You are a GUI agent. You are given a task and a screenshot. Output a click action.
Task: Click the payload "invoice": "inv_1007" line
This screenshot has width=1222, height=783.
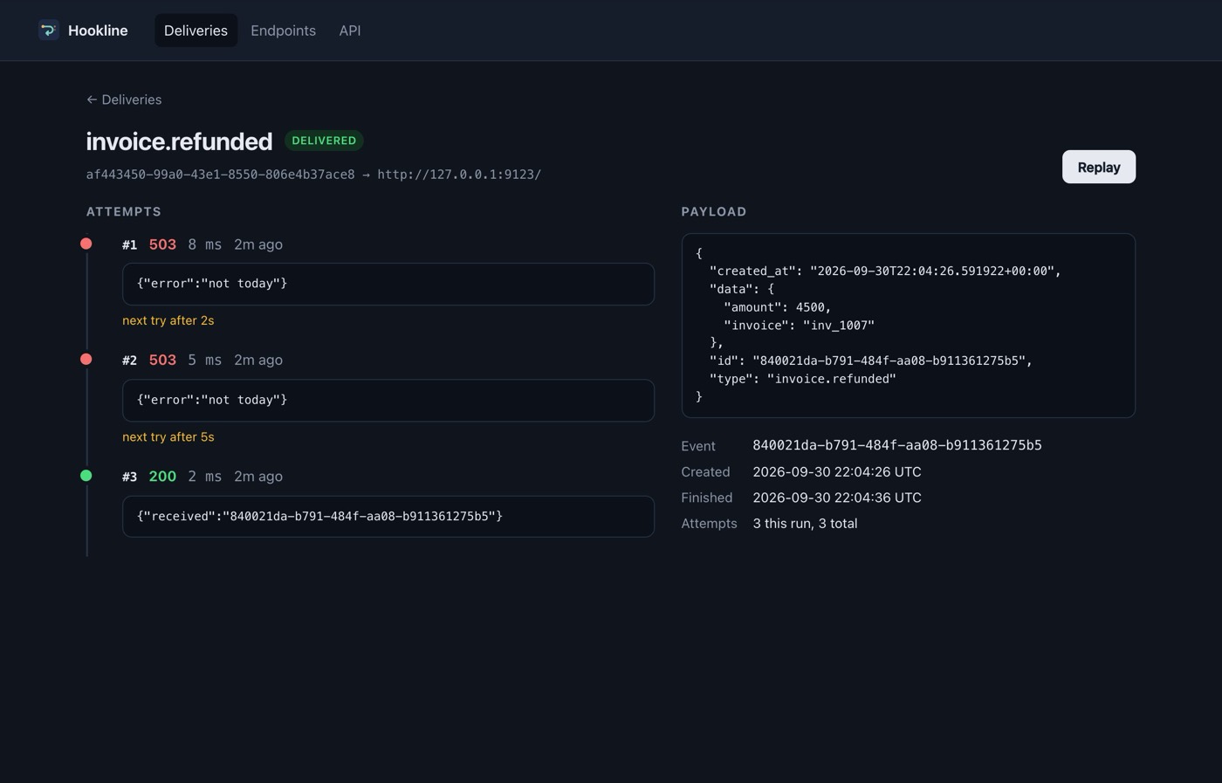(799, 325)
